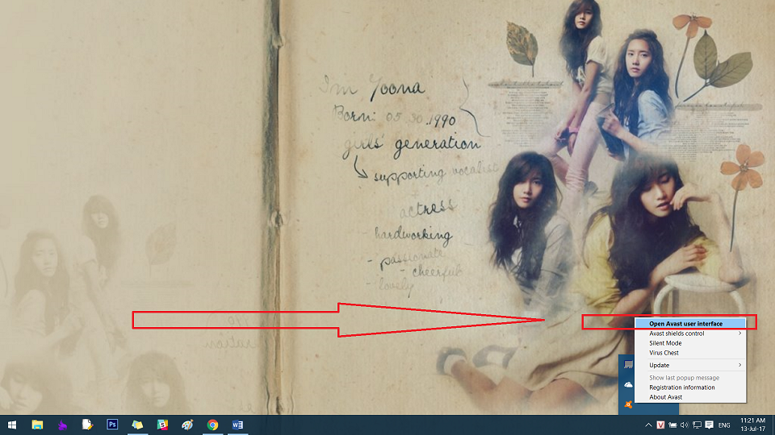Open the Slack taskbar icon
The image size is (775, 435).
pyautogui.click(x=162, y=425)
